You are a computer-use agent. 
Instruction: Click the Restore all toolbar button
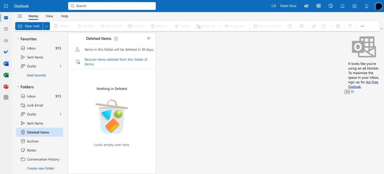click(111, 26)
